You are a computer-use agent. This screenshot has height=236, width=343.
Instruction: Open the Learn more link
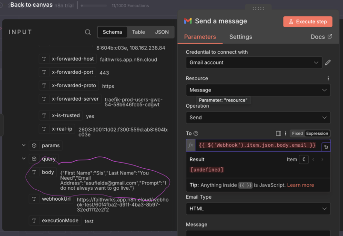click(x=301, y=185)
